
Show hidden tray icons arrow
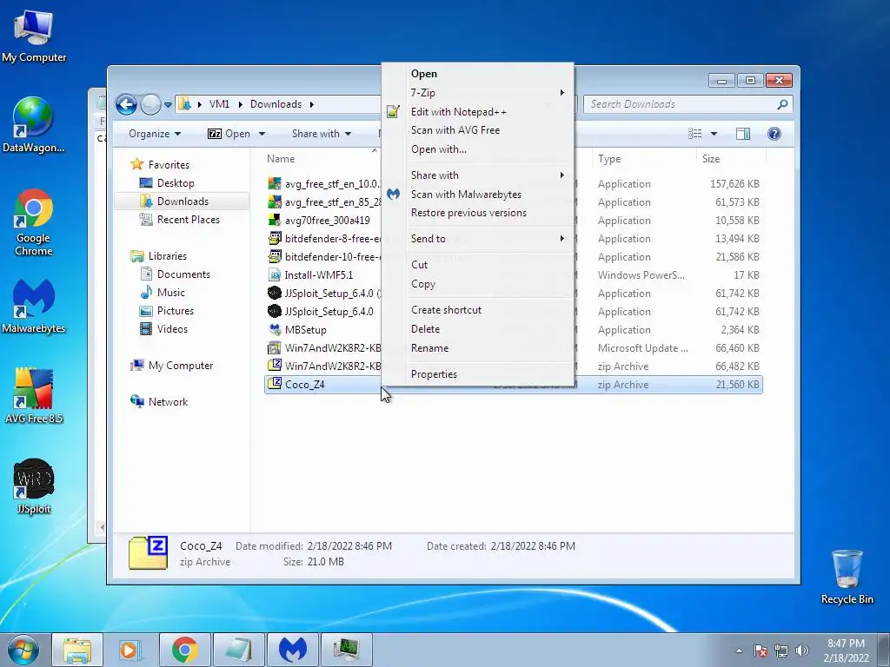point(739,650)
